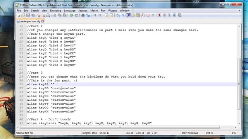
Task: Toggle synchronize horizontal scrolling icon
Action: point(112,15)
